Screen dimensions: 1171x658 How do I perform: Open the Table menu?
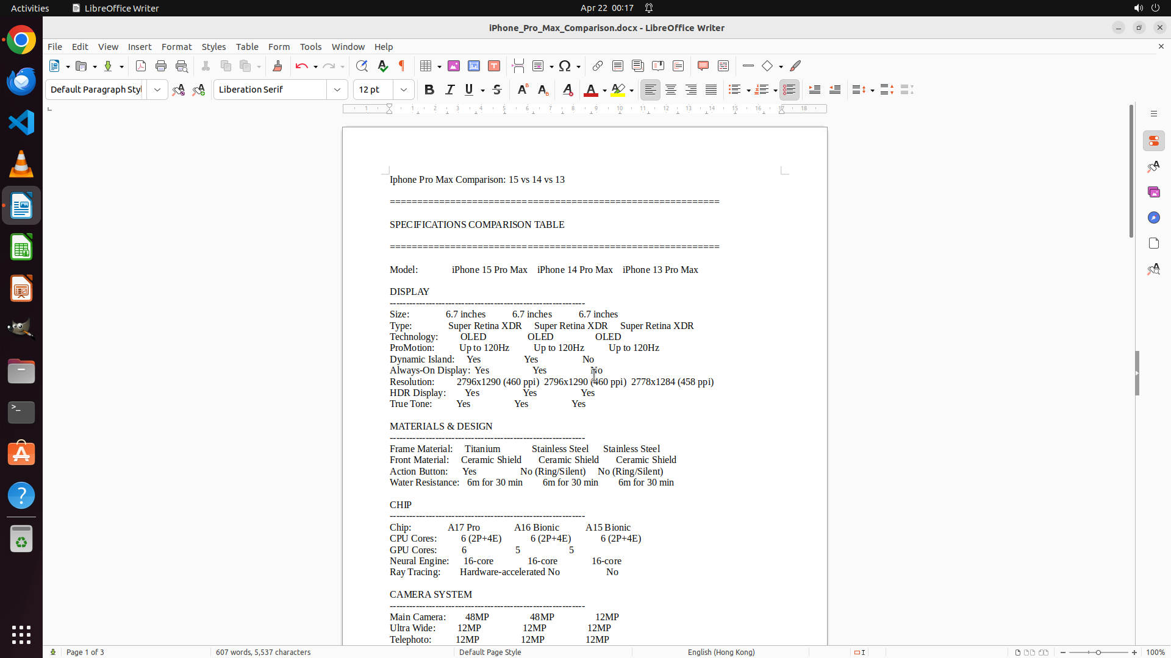coord(247,47)
